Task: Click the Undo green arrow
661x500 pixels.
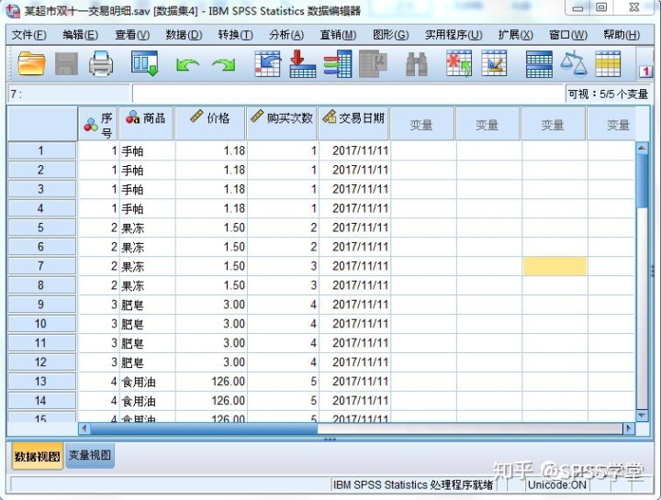Action: (x=187, y=65)
